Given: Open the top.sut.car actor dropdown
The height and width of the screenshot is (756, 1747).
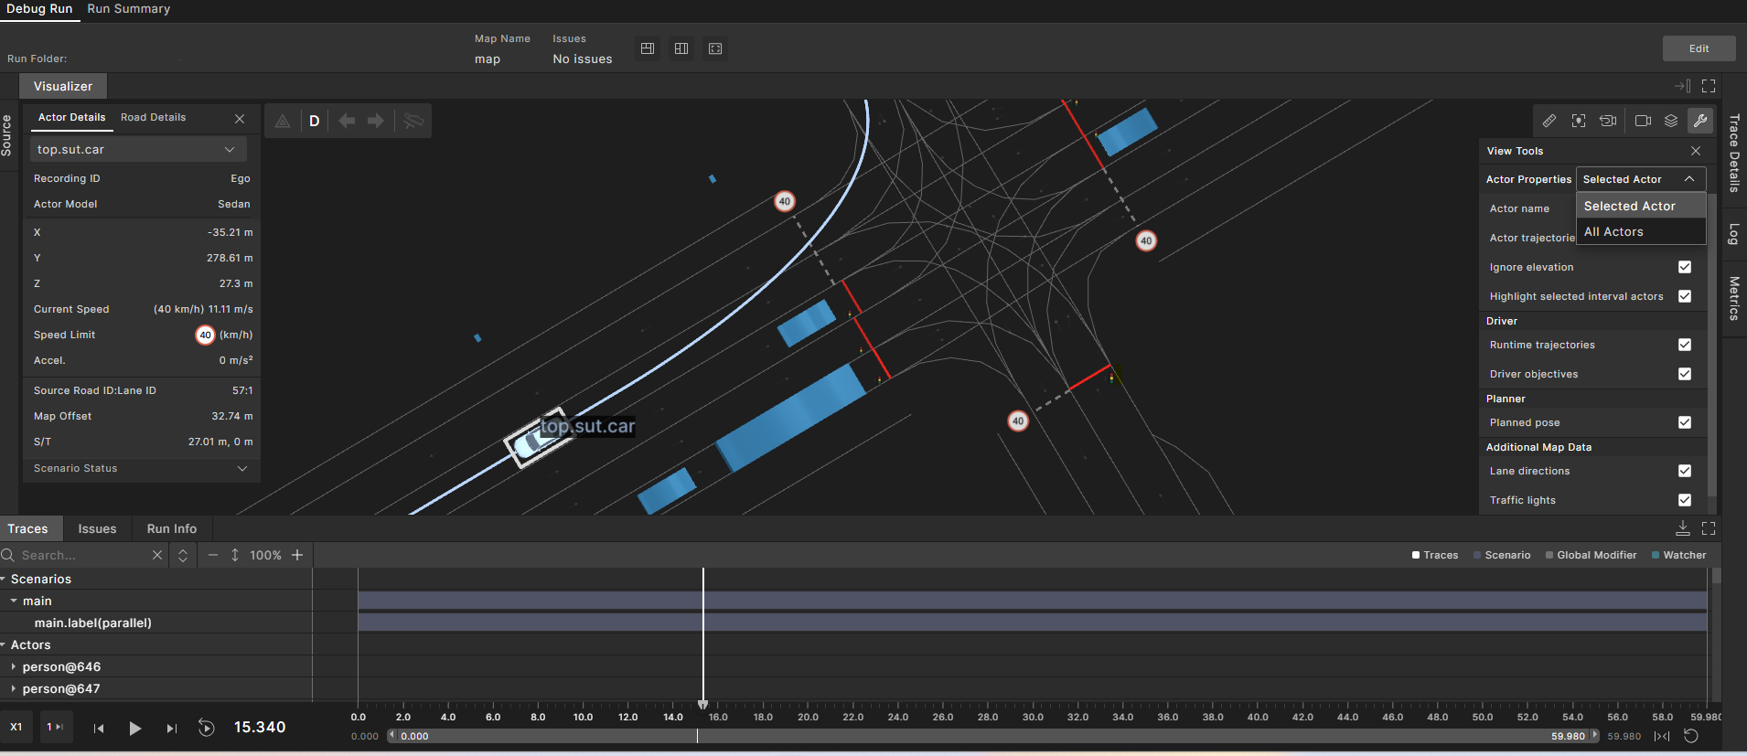Looking at the screenshot, I should (136, 149).
